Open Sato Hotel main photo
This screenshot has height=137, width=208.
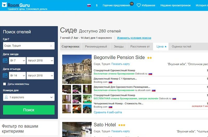pos(77,130)
